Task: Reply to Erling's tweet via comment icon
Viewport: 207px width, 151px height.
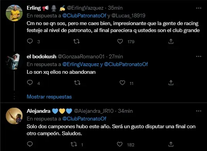Action: (30, 41)
